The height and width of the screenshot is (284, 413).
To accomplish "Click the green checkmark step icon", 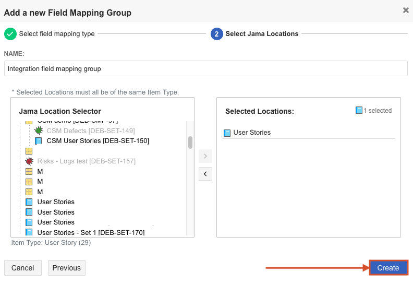I will tap(10, 34).
